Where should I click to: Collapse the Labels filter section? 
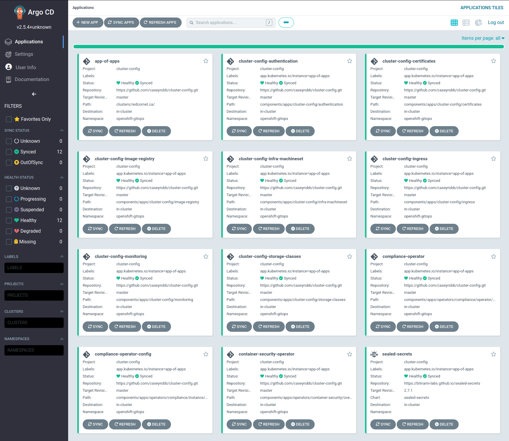[62, 256]
